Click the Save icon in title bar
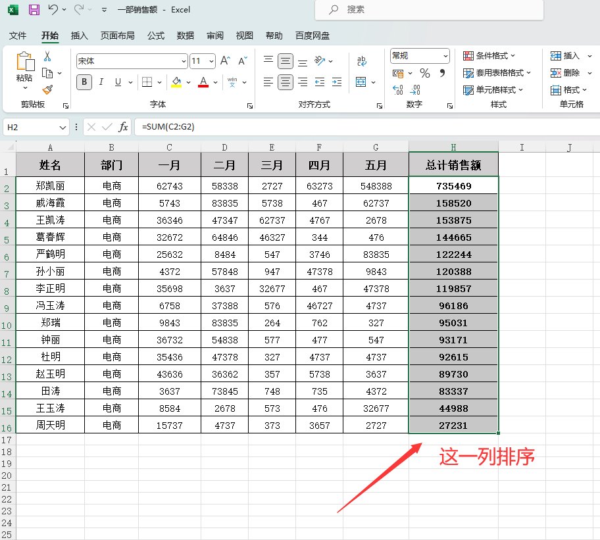Viewport: 600px width, 540px height. pos(34,10)
